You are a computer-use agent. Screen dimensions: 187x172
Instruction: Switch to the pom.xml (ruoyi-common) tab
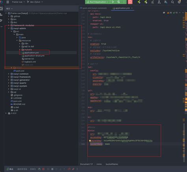[93, 8]
